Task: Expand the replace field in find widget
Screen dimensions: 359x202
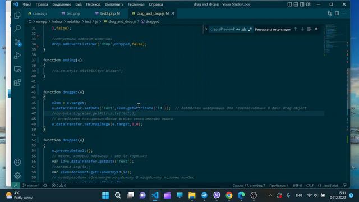Action: 206,29
